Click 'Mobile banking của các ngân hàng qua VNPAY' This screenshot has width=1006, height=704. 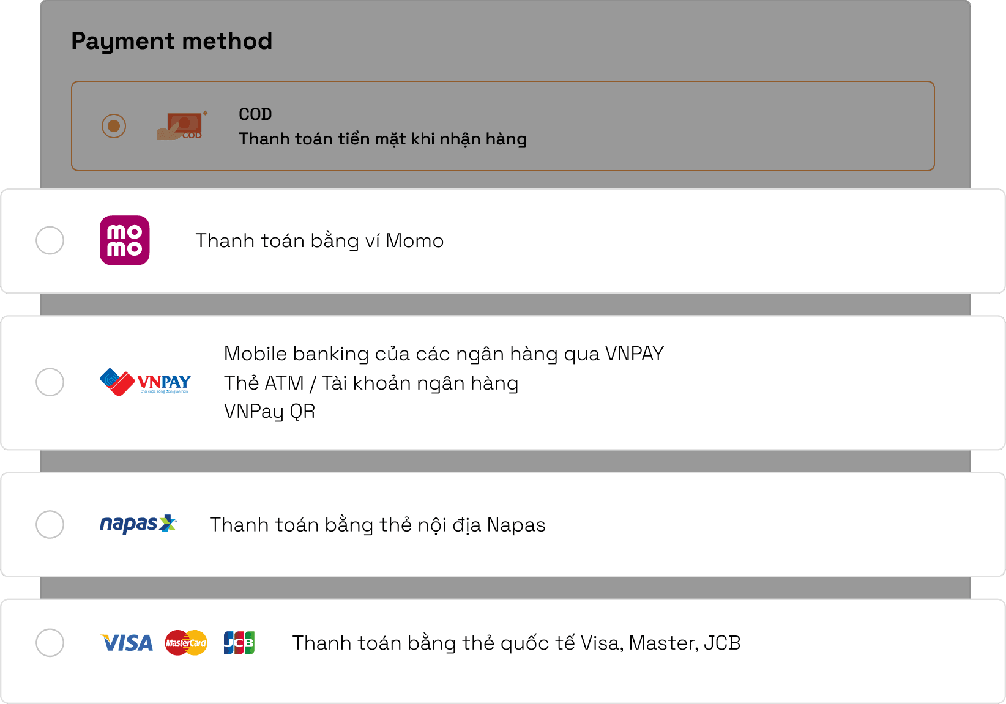[x=444, y=354]
